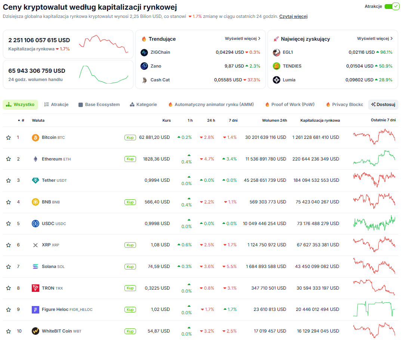The image size is (401, 340).
Task: Click the Bitcoin coin logo icon
Action: point(35,138)
